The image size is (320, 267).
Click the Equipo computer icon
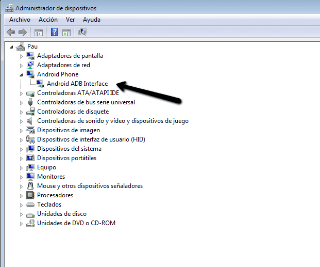(x=30, y=167)
